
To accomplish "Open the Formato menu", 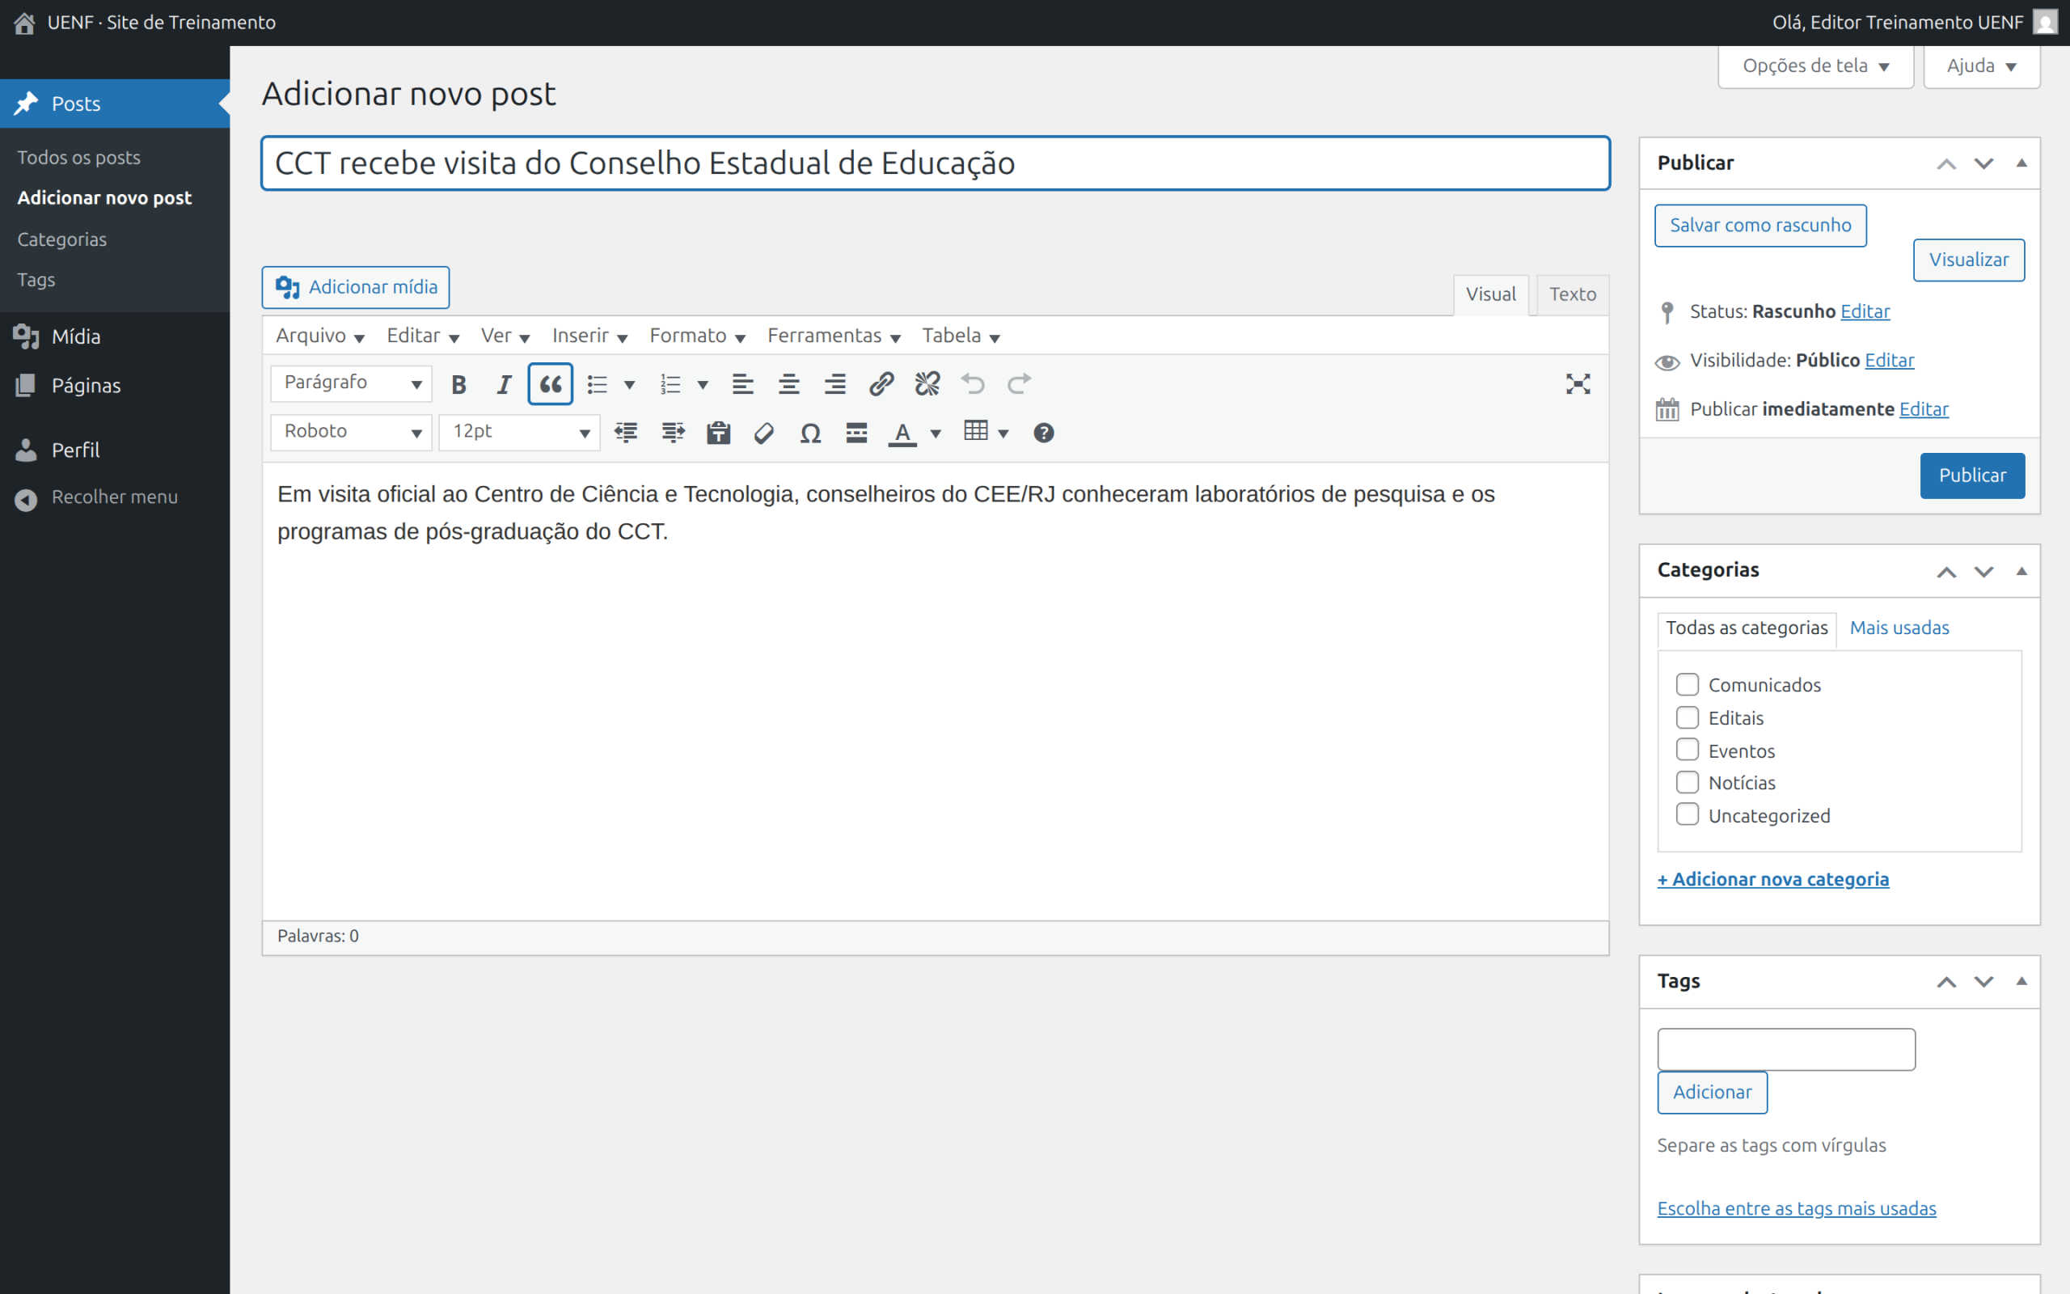I will pos(697,336).
